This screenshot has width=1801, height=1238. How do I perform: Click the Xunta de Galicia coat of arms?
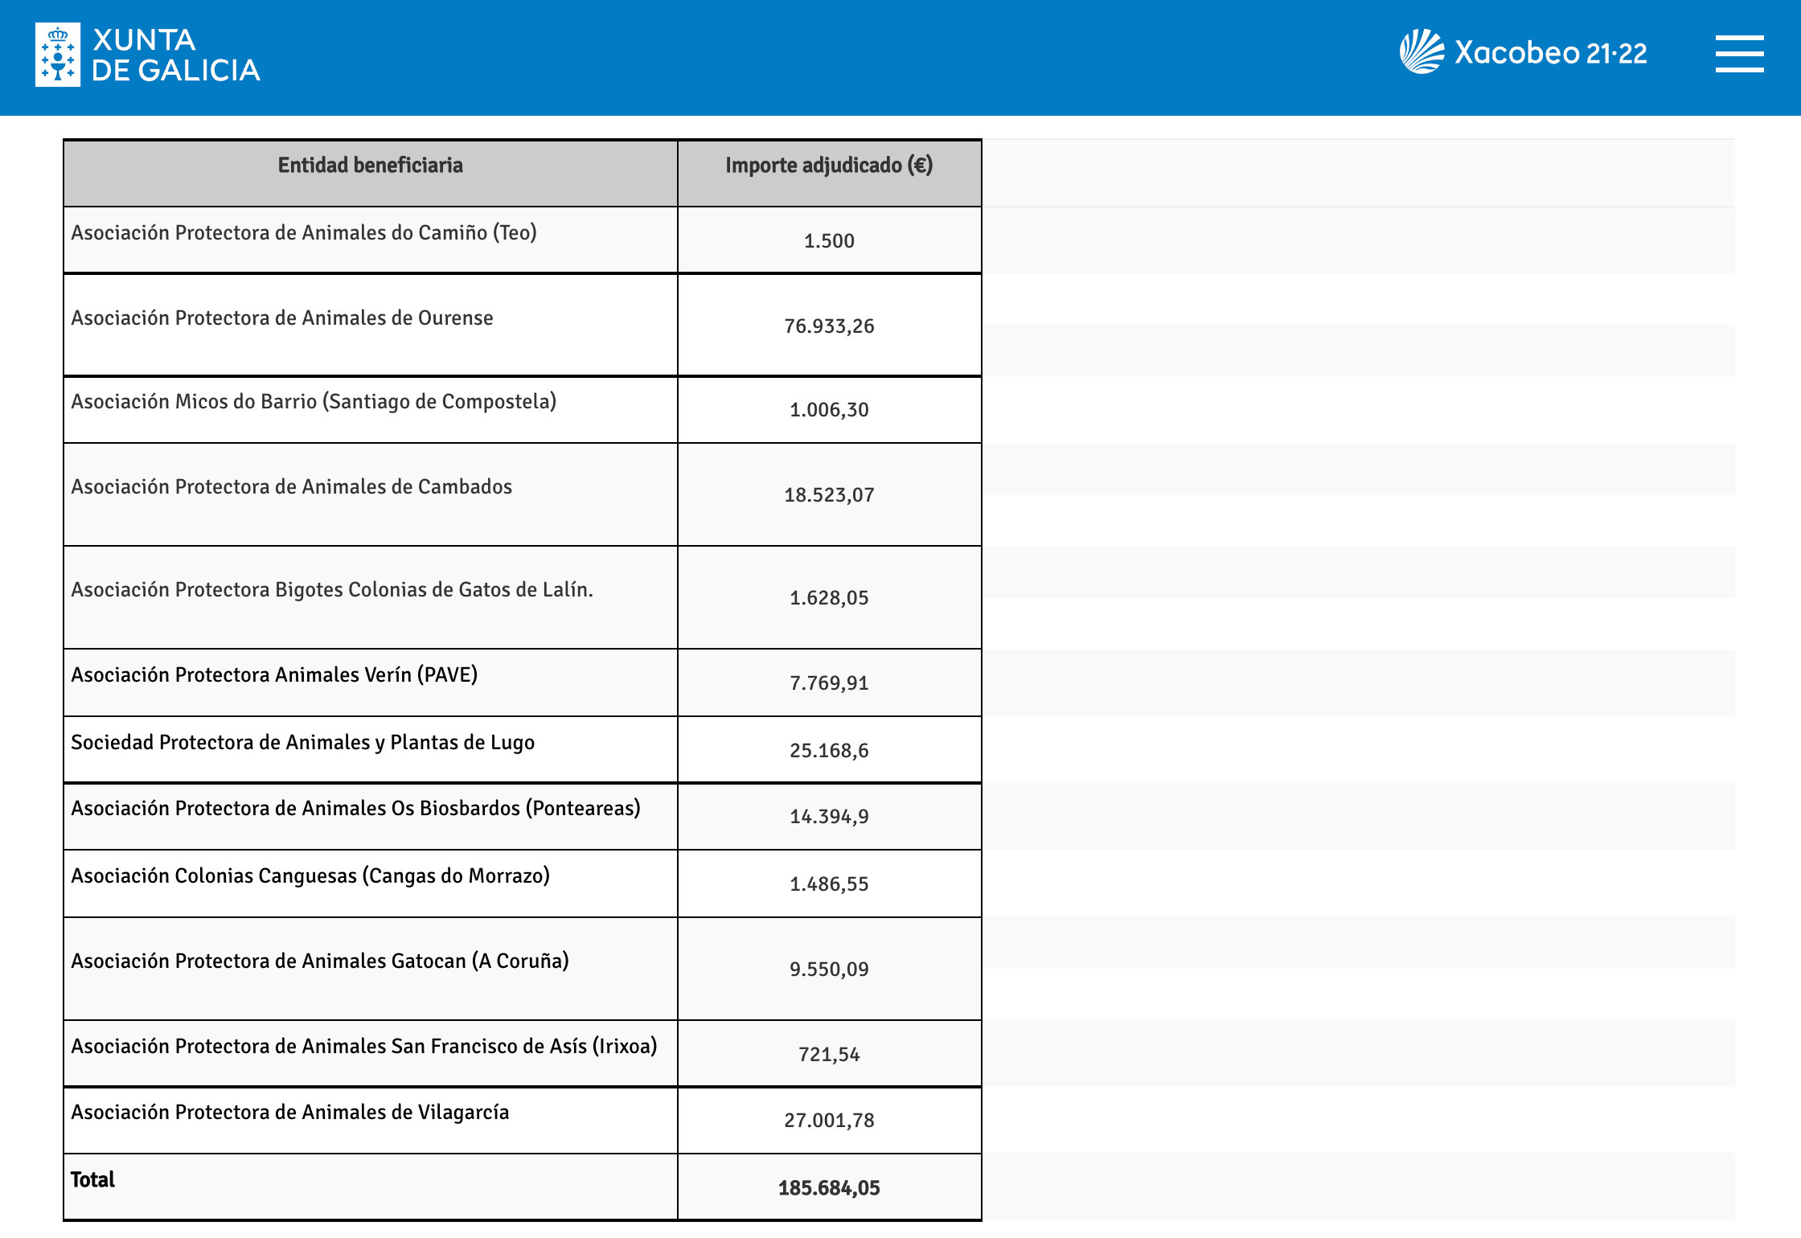pyautogui.click(x=58, y=55)
